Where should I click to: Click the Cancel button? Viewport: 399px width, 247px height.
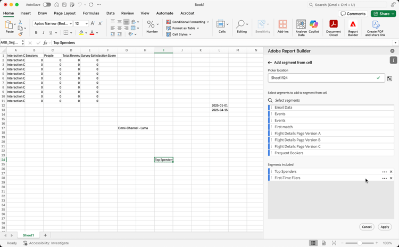pyautogui.click(x=367, y=227)
